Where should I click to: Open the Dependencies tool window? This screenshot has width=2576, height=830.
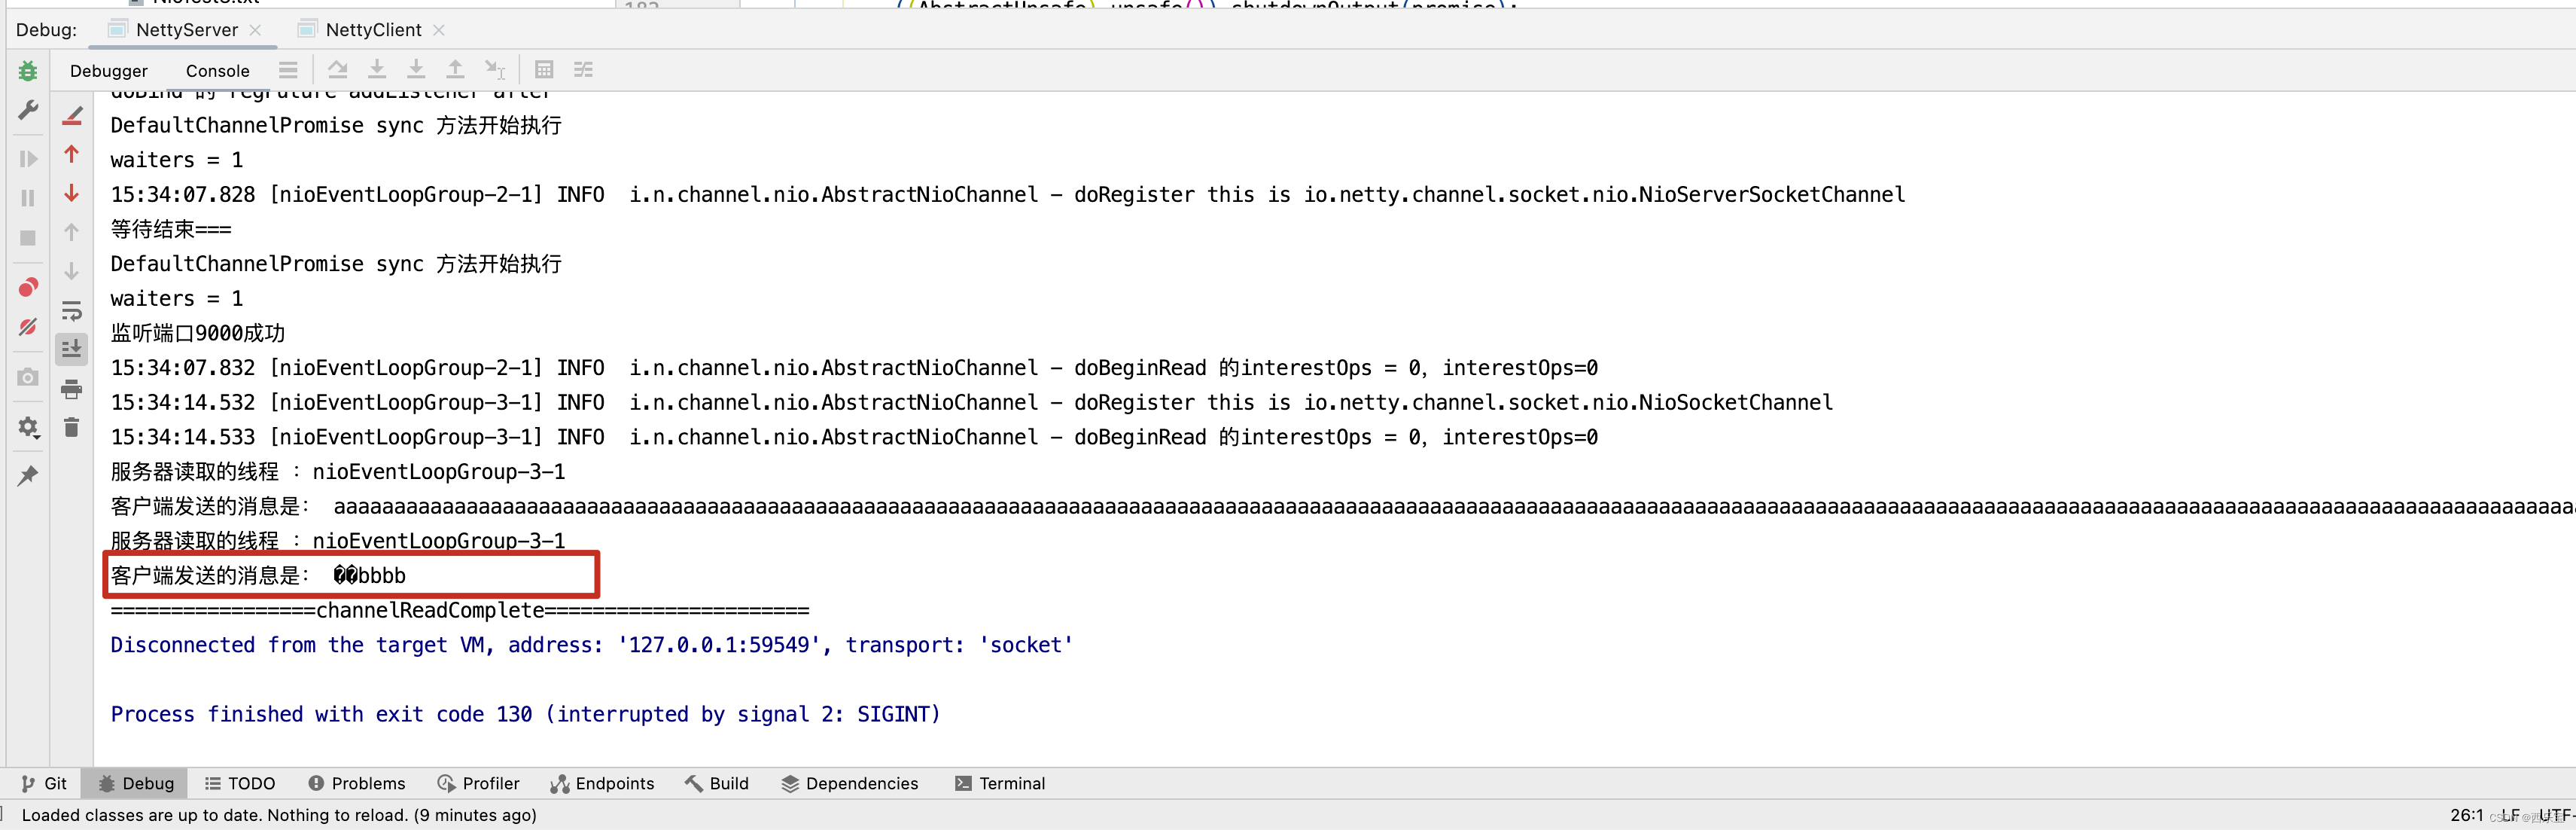(x=850, y=784)
